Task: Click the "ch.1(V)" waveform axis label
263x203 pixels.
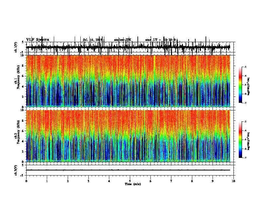Action: pos(16,47)
